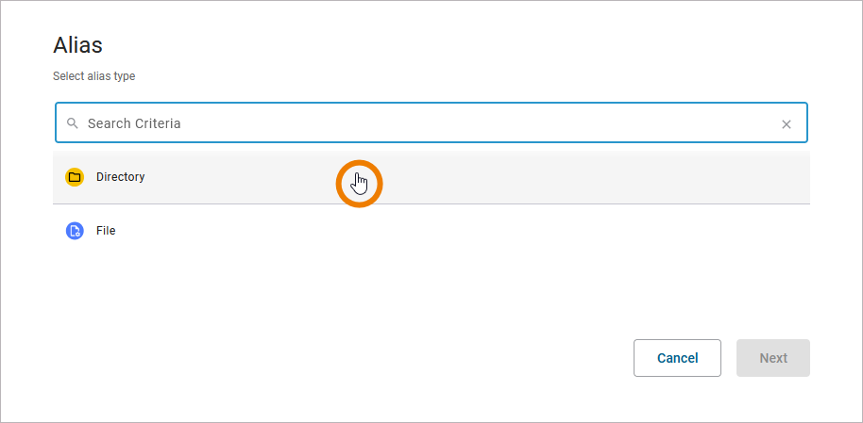Proceed to the next step with Next
This screenshot has height=423, width=863.
772,358
